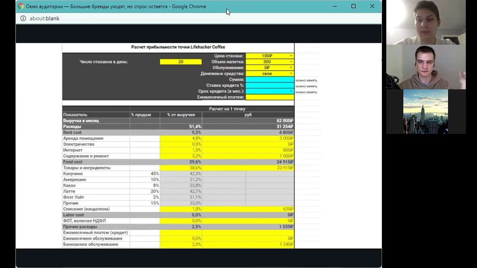
Task: Click the Списания (вандализм) row label
Action: pos(86,209)
